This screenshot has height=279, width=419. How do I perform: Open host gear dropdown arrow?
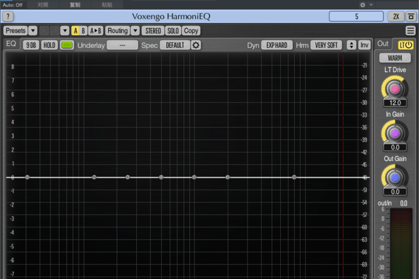coord(371,5)
